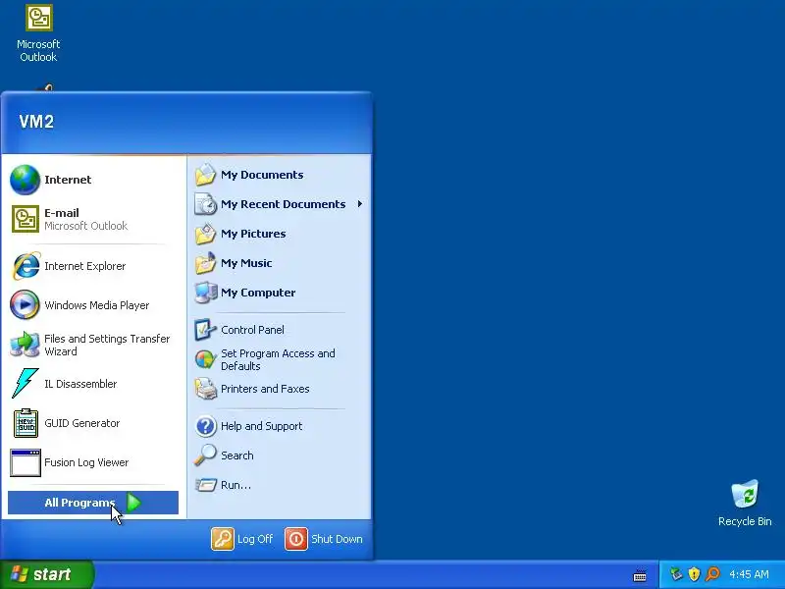Click the start button
The width and height of the screenshot is (785, 589).
(47, 574)
